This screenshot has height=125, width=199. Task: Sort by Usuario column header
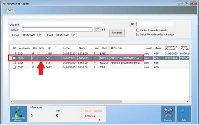pyautogui.click(x=148, y=48)
